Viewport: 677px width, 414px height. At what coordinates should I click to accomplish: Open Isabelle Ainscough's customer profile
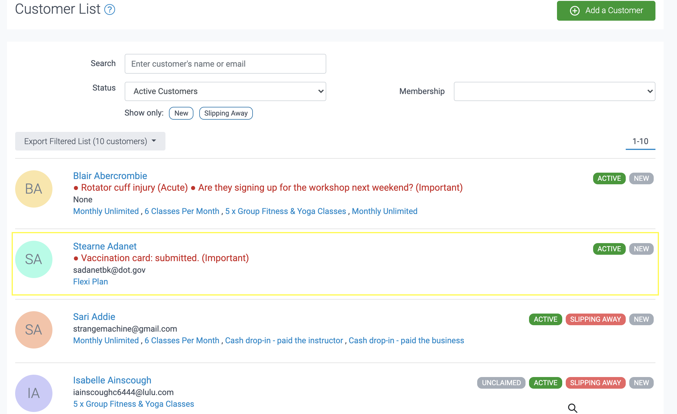[112, 380]
